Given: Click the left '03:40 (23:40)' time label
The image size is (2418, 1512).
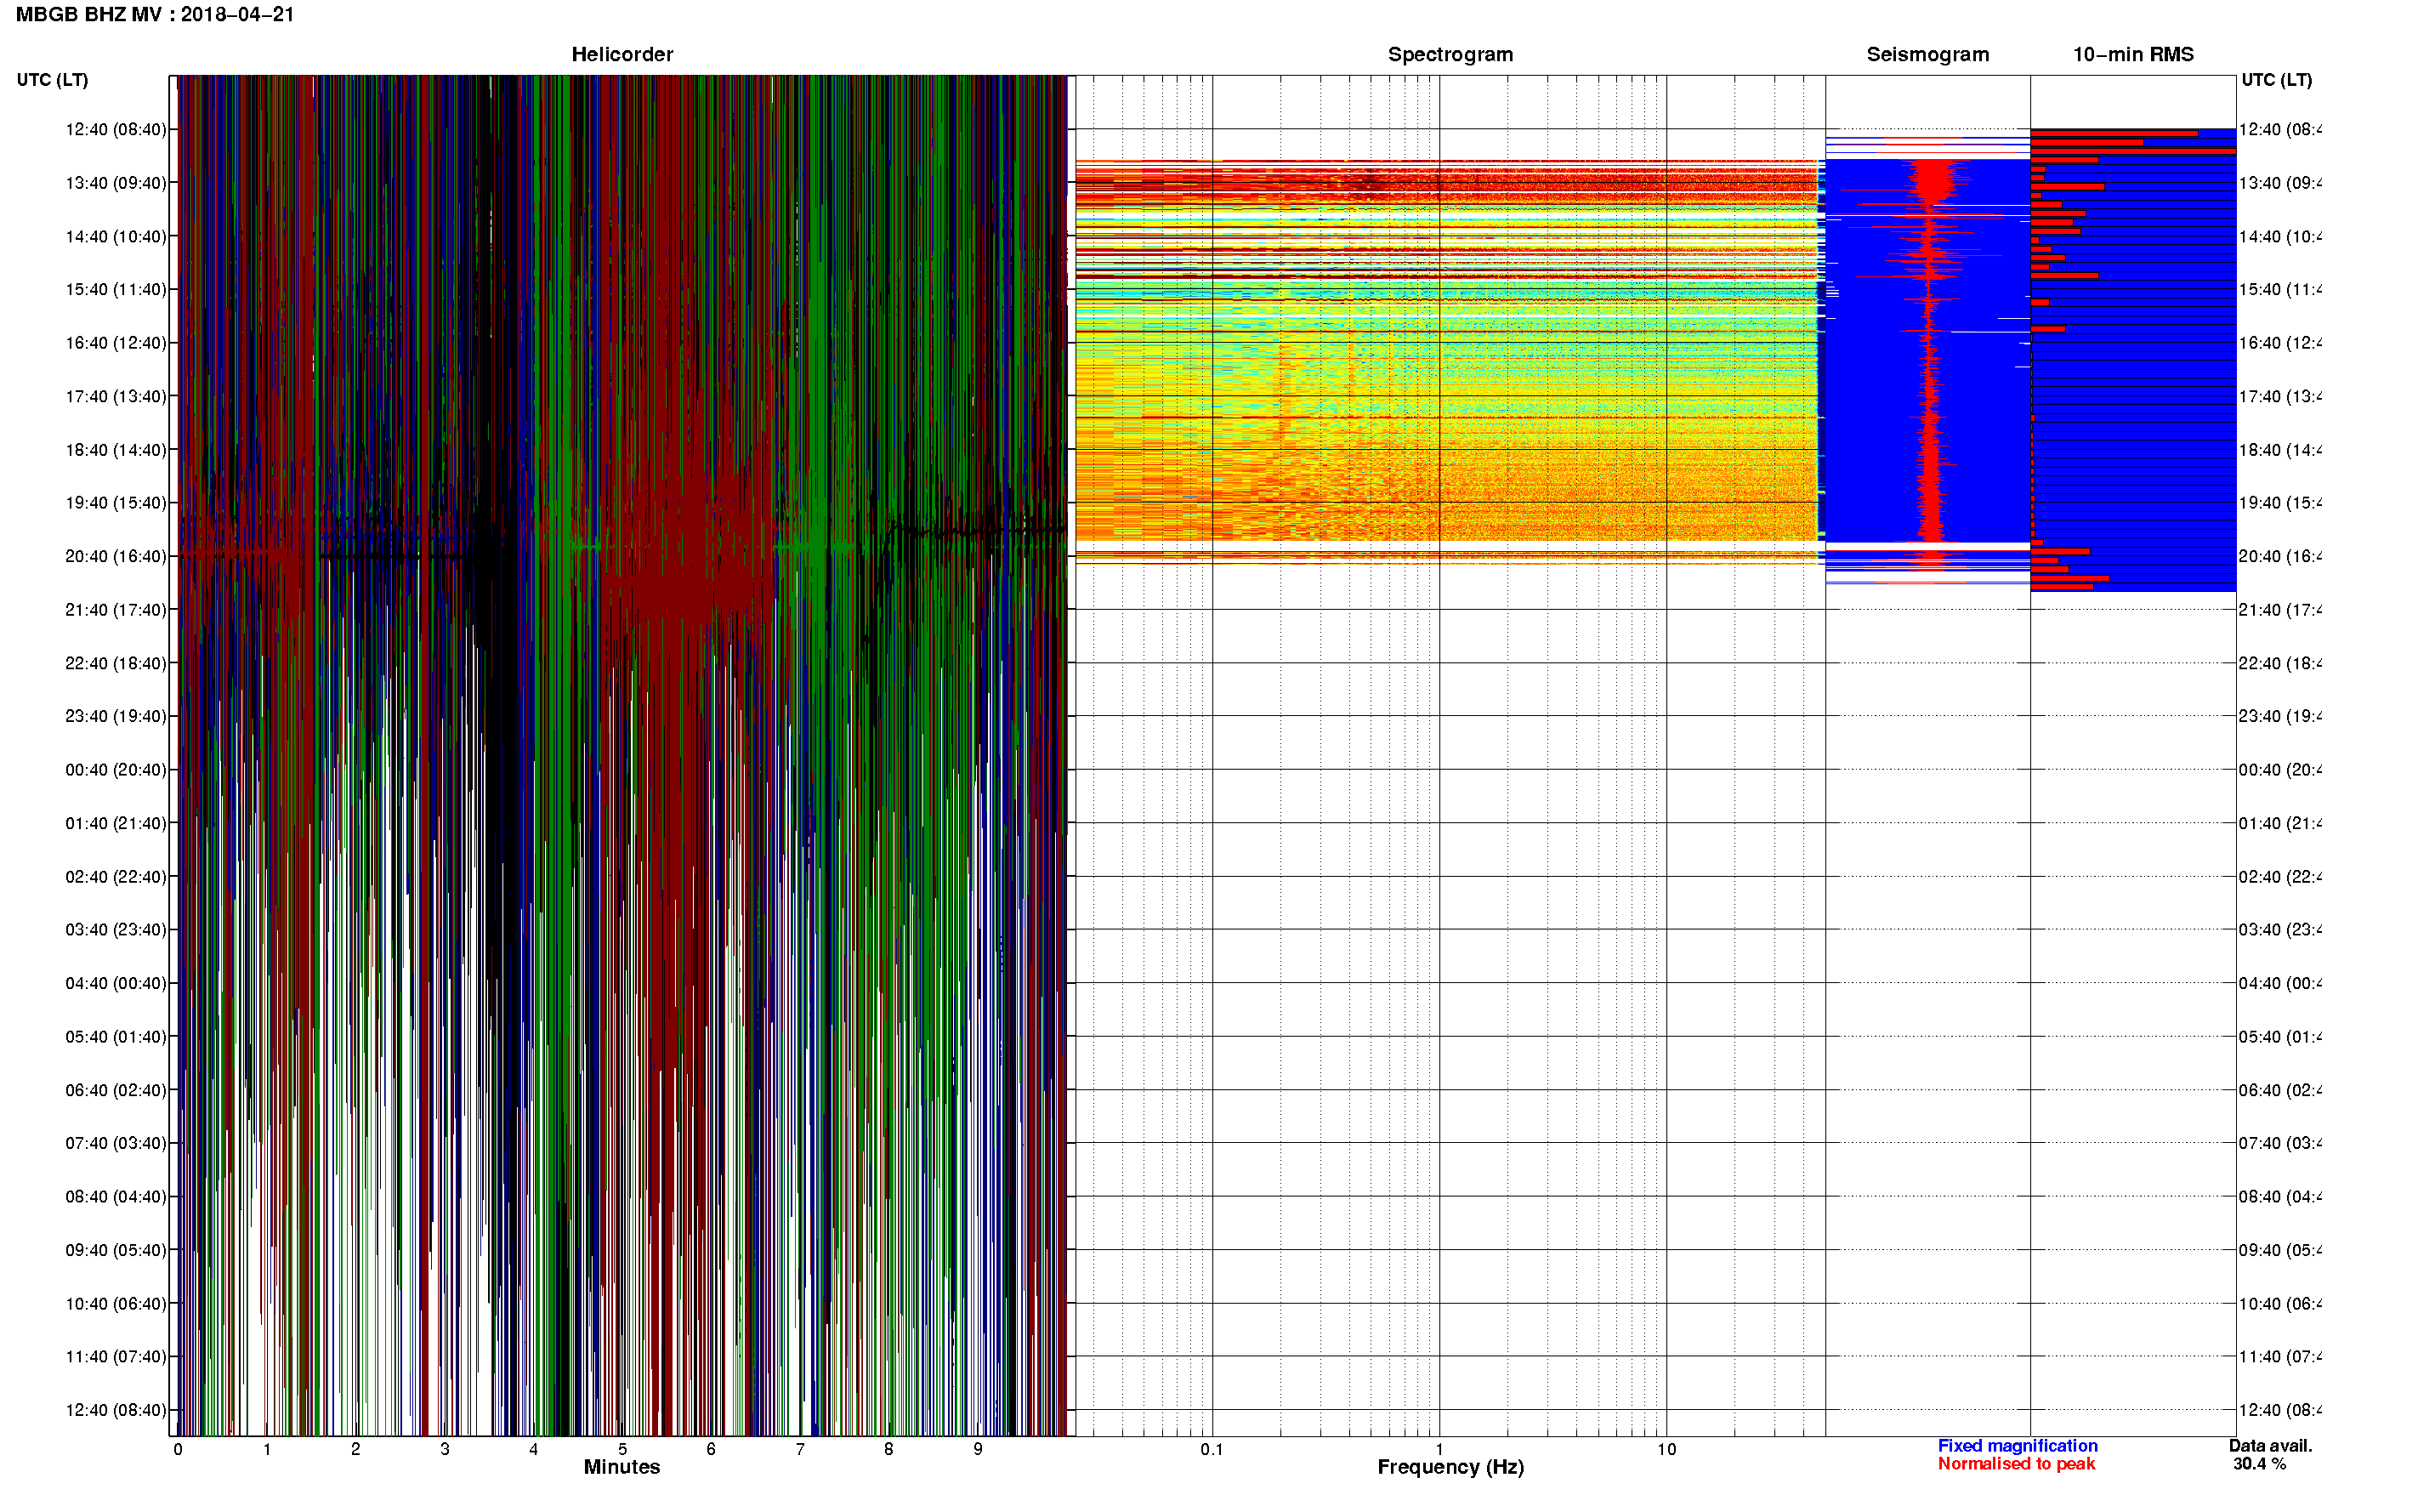Looking at the screenshot, I should click(x=116, y=930).
